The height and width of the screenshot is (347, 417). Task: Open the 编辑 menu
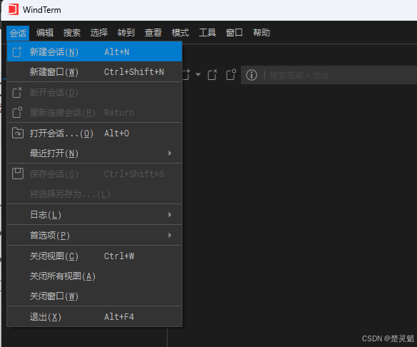pyautogui.click(x=45, y=33)
